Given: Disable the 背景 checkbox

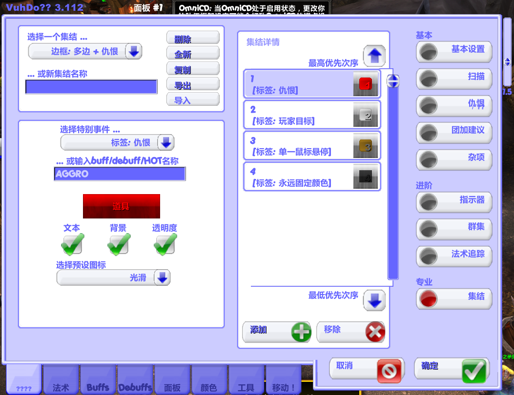Looking at the screenshot, I should [x=118, y=243].
